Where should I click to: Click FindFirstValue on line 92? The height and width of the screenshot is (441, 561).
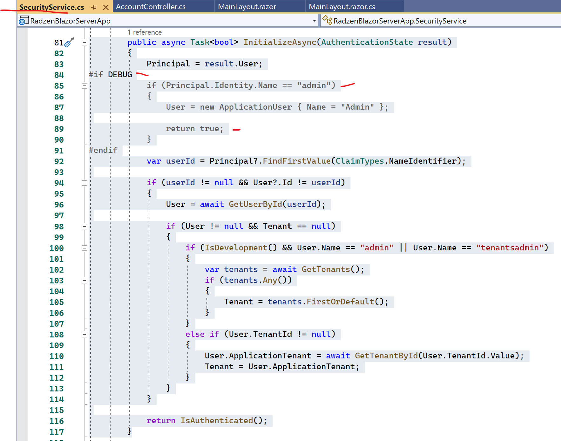pos(297,161)
